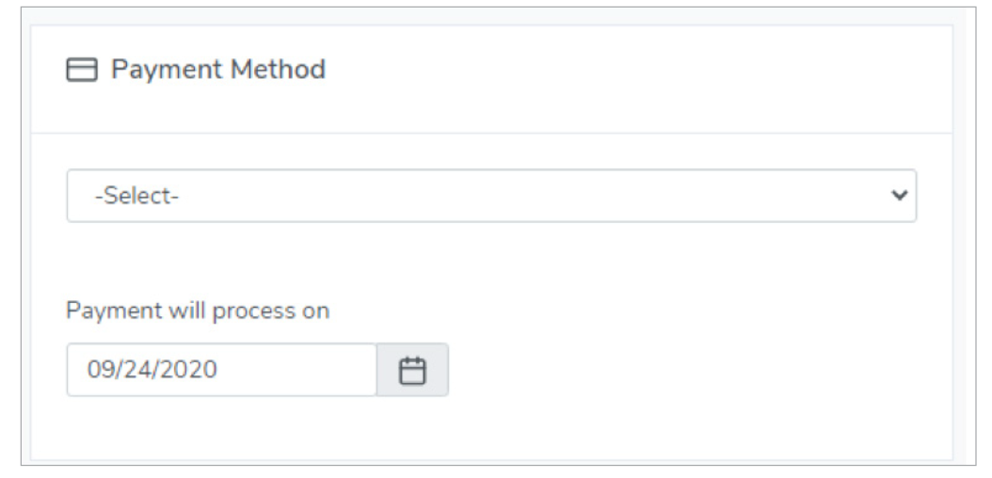
Task: Click the payment date input field
Action: [x=222, y=371]
